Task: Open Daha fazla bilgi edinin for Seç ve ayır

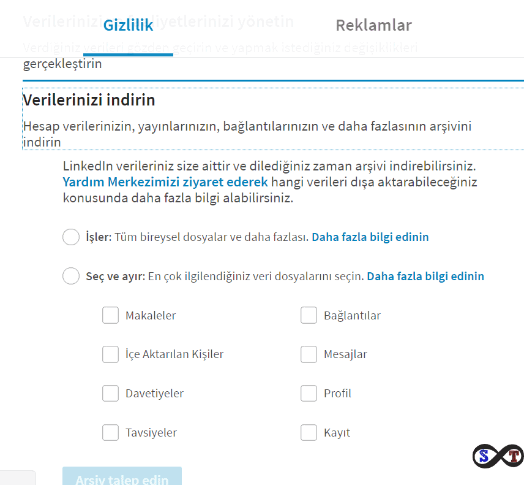Action: (425, 276)
